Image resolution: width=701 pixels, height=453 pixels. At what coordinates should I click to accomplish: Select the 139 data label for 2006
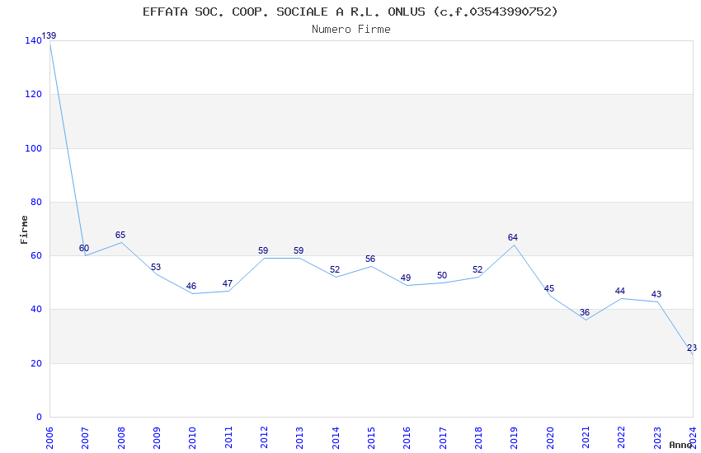coord(49,35)
